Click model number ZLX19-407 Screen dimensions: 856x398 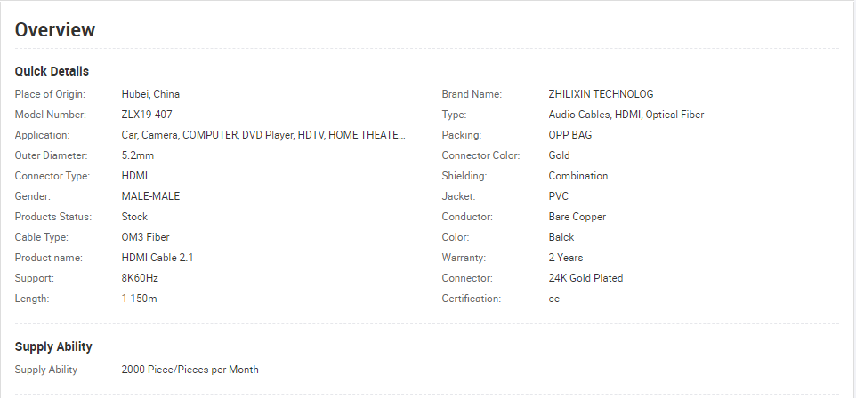click(x=147, y=115)
